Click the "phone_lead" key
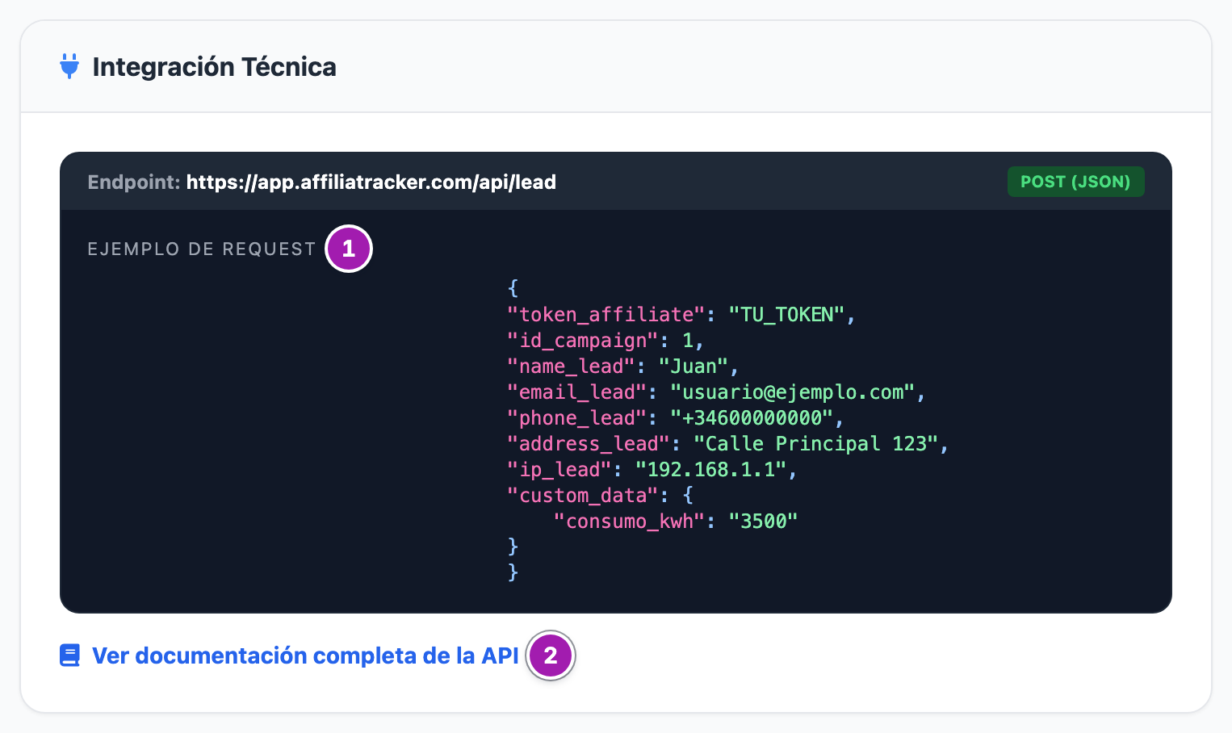The height and width of the screenshot is (733, 1232). click(576, 418)
